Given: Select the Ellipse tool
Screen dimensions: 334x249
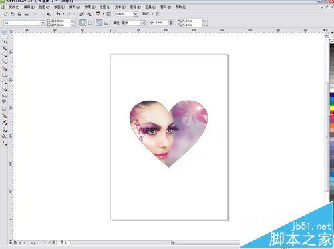Looking at the screenshot, I should pyautogui.click(x=4, y=82).
